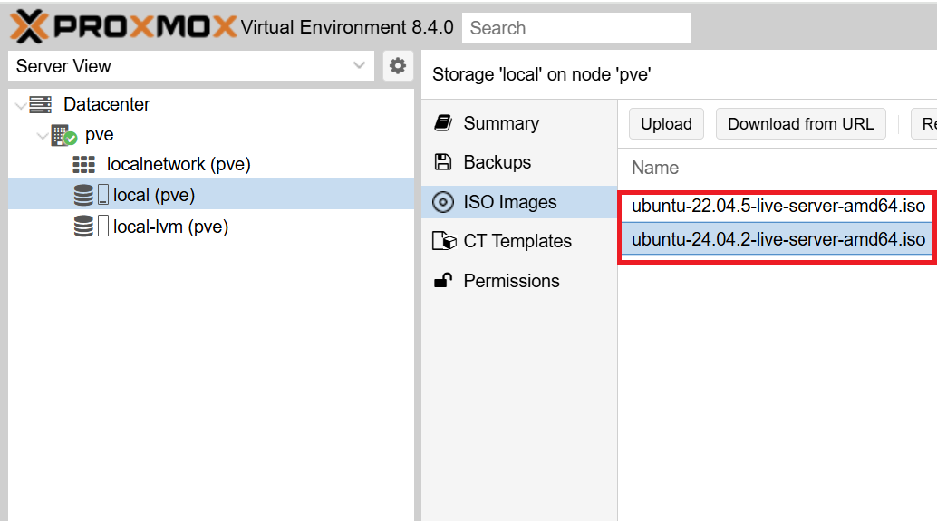
Task: Click the Summary book icon
Action: pyautogui.click(x=443, y=123)
